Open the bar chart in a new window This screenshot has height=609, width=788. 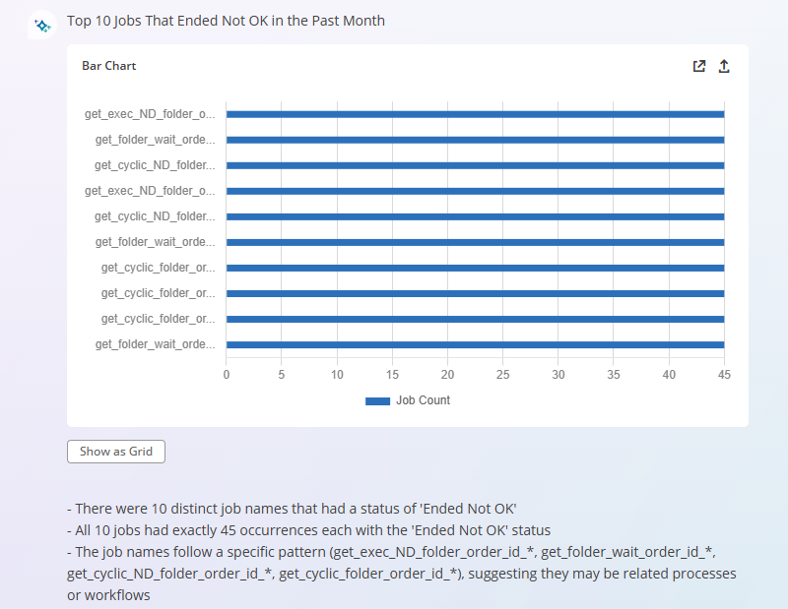[x=699, y=66]
